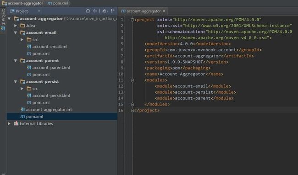Click the tool window icon below the 1: Project sidebar tab
Image resolution: width=298 pixels, height=175 pixels.
tap(3, 29)
